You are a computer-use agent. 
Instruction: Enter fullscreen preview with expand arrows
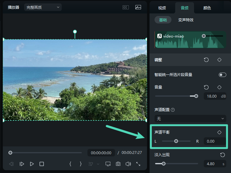[x=138, y=164]
